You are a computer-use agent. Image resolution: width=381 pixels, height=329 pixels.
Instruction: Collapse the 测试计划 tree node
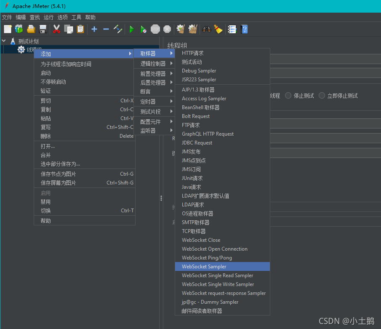pos(4,41)
